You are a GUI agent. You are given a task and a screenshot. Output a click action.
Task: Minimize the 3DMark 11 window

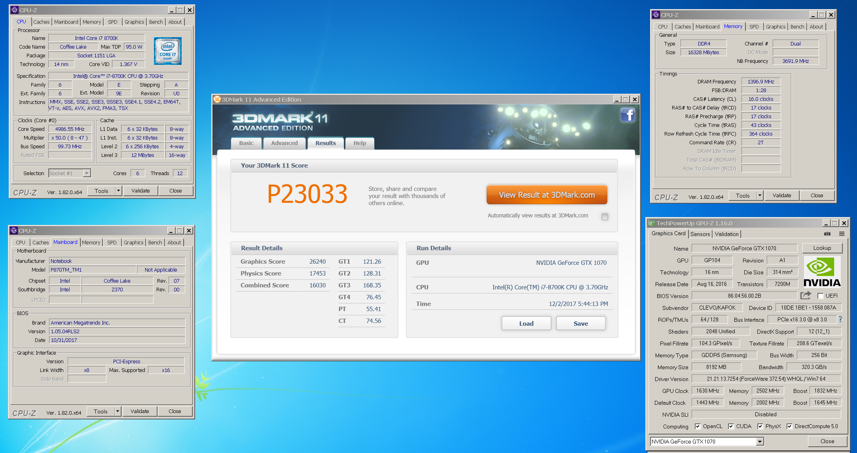pyautogui.click(x=616, y=100)
